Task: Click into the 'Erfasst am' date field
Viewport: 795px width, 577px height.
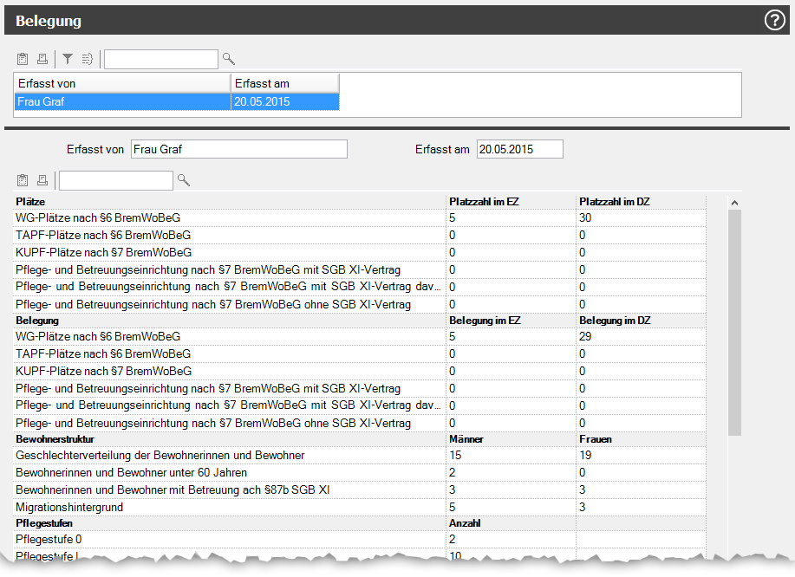Action: point(519,149)
